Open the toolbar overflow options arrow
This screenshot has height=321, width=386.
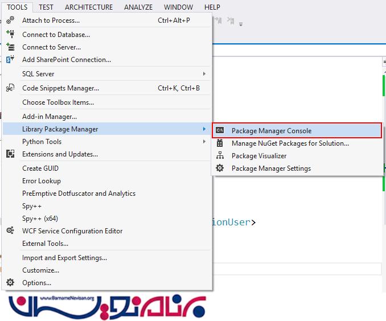coord(241,24)
